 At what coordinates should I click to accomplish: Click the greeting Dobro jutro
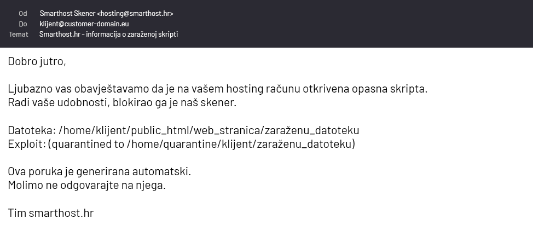pyautogui.click(x=37, y=61)
